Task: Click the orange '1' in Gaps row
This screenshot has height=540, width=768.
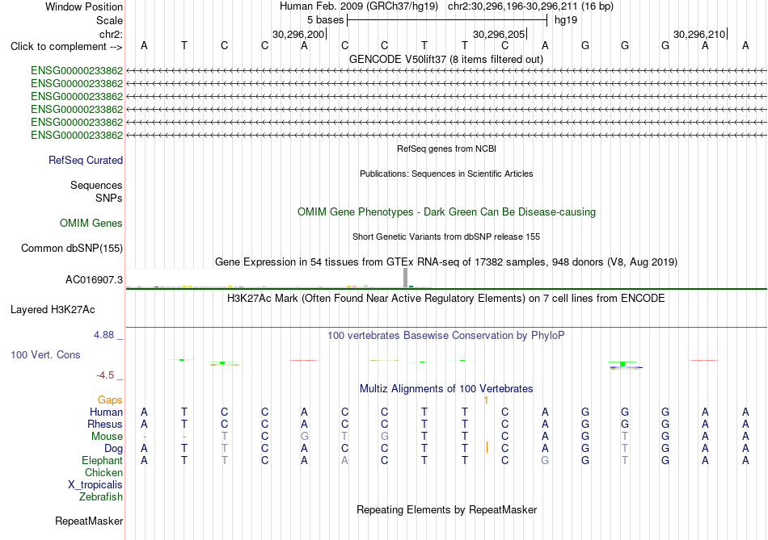Action: pyautogui.click(x=486, y=400)
